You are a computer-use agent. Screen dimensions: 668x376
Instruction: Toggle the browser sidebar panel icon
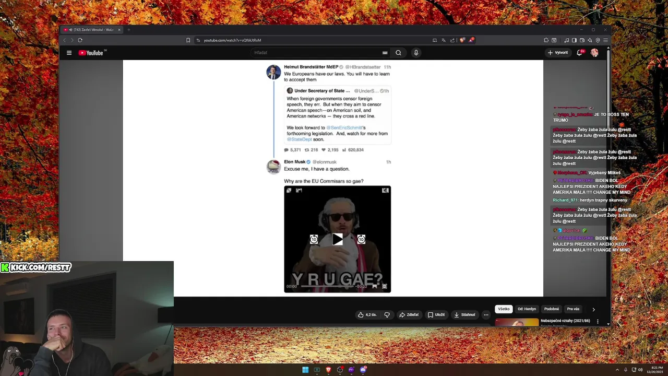[x=574, y=40]
